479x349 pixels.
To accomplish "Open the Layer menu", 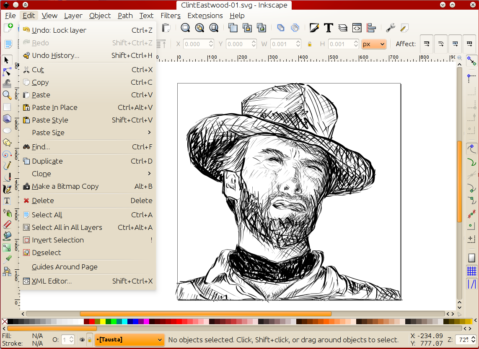I will click(x=73, y=16).
